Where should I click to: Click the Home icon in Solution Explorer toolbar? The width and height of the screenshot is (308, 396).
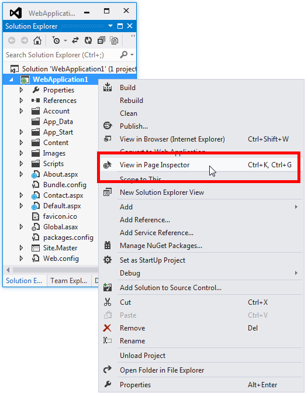(x=37, y=40)
